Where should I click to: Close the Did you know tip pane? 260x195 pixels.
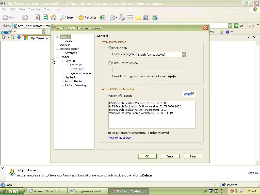coord(3,168)
